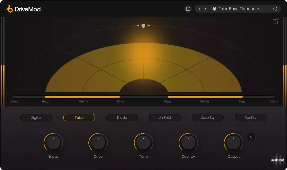
Task: Click the Tone label
Action: [143, 157]
